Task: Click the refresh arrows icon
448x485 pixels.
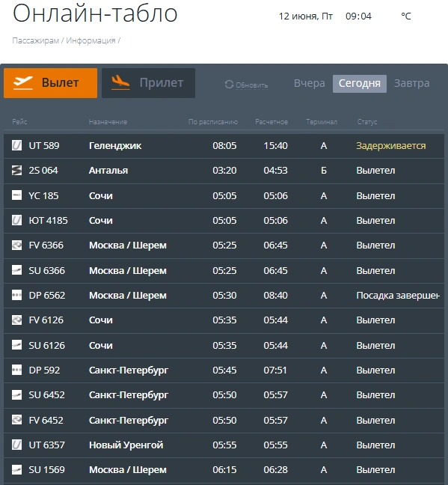Action: pos(229,84)
